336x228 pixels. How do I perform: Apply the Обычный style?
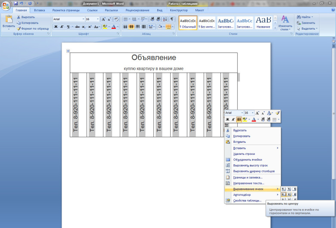(x=188, y=23)
